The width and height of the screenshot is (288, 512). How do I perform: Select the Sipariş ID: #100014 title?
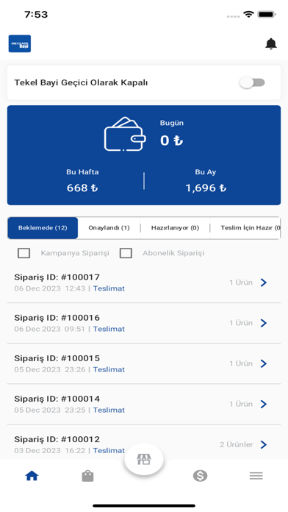tap(57, 399)
